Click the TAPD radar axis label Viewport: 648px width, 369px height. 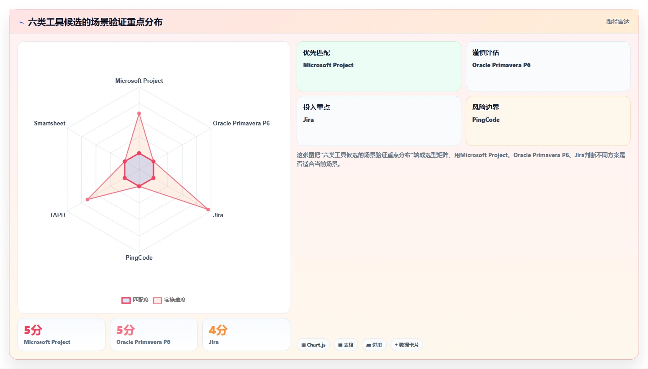click(57, 215)
